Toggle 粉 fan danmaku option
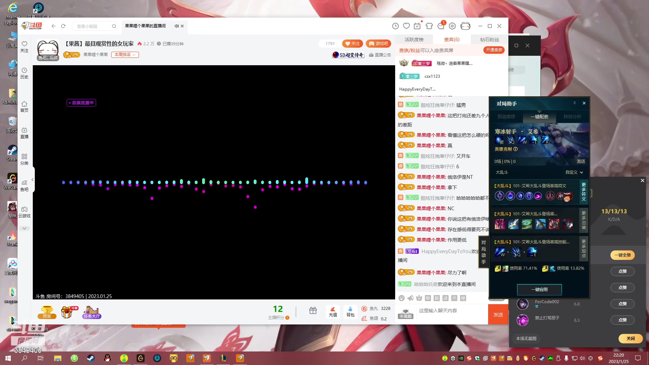Viewport: 649px width, 365px height. pos(428,298)
